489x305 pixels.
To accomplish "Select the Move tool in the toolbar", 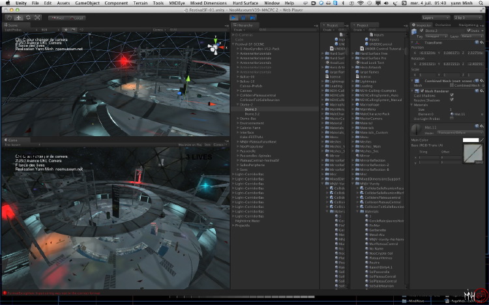I will [17, 18].
